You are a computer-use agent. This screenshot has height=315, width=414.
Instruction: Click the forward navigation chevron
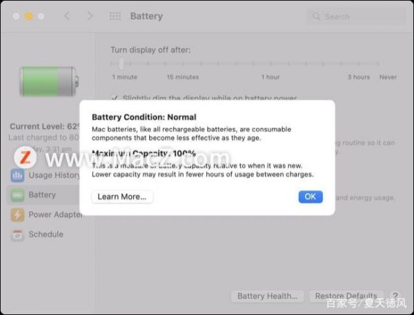tap(90, 16)
